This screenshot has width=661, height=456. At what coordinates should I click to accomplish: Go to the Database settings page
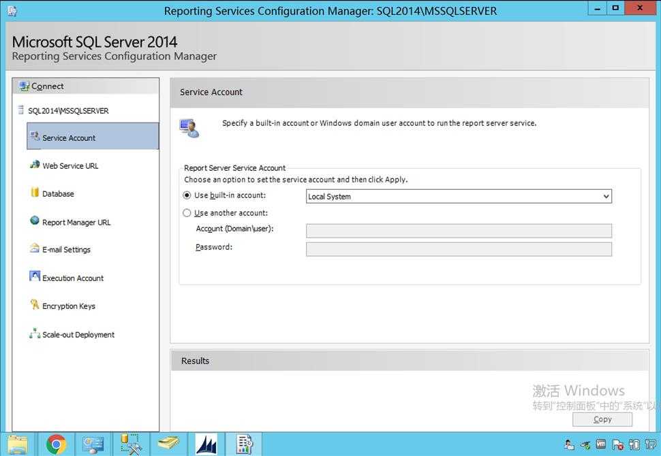click(x=58, y=194)
